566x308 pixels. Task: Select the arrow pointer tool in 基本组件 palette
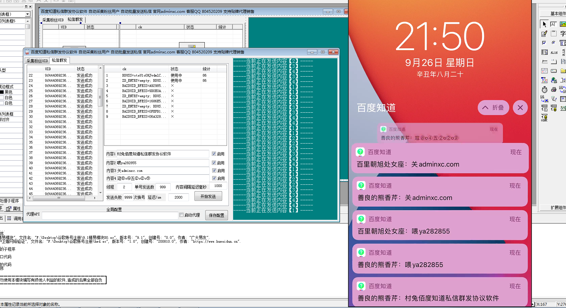point(544,24)
